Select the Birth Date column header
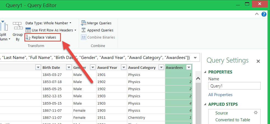This screenshot has height=124, width=270. pos(51,67)
